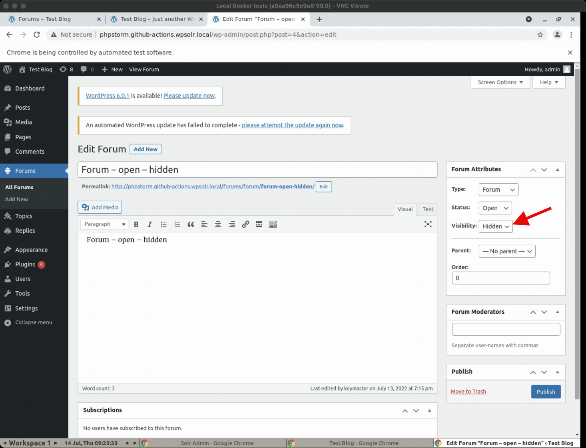The width and height of the screenshot is (586, 448).
Task: Open the Paragraph format dropdown
Action: (104, 224)
